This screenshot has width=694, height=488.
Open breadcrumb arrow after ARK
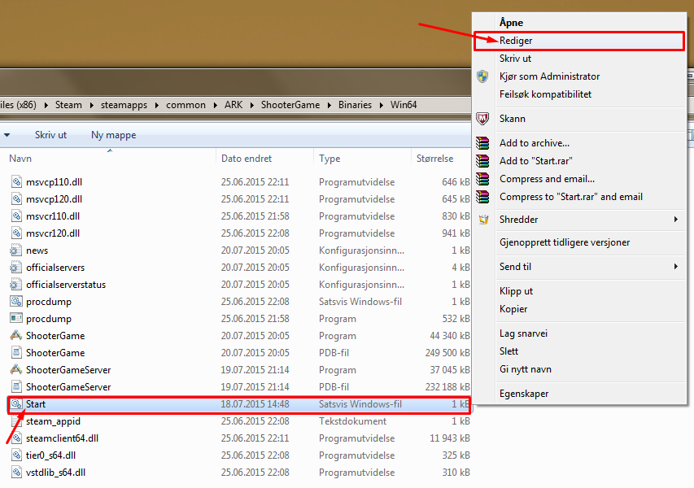coord(252,105)
